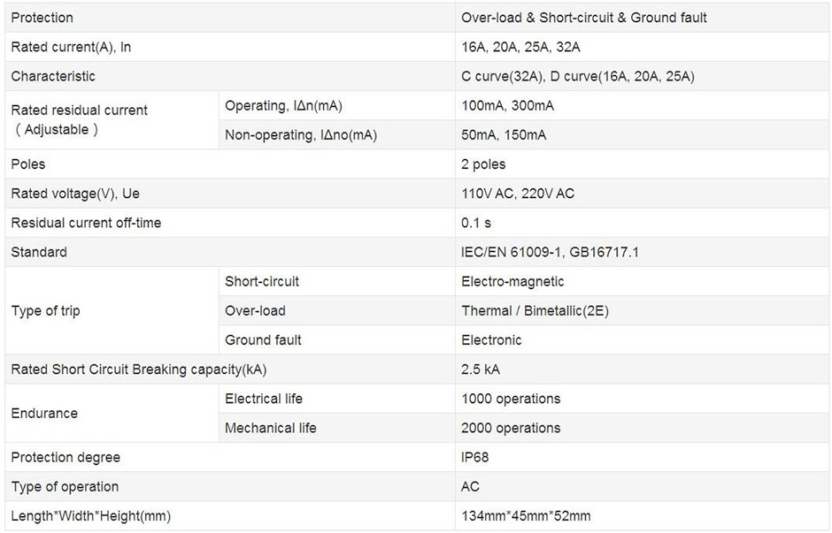Select the Mechanical life sub-label

coord(270,428)
